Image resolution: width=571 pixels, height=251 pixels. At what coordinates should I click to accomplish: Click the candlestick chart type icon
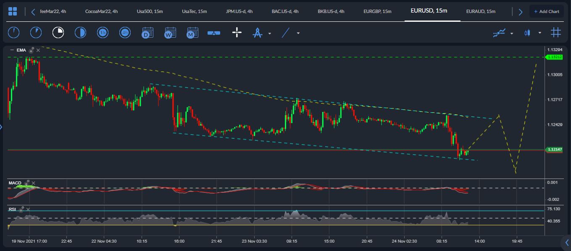[x=527, y=33]
